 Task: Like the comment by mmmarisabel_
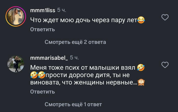coord(165,65)
